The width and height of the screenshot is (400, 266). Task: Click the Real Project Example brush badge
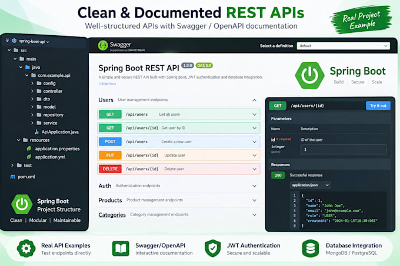coord(361,20)
